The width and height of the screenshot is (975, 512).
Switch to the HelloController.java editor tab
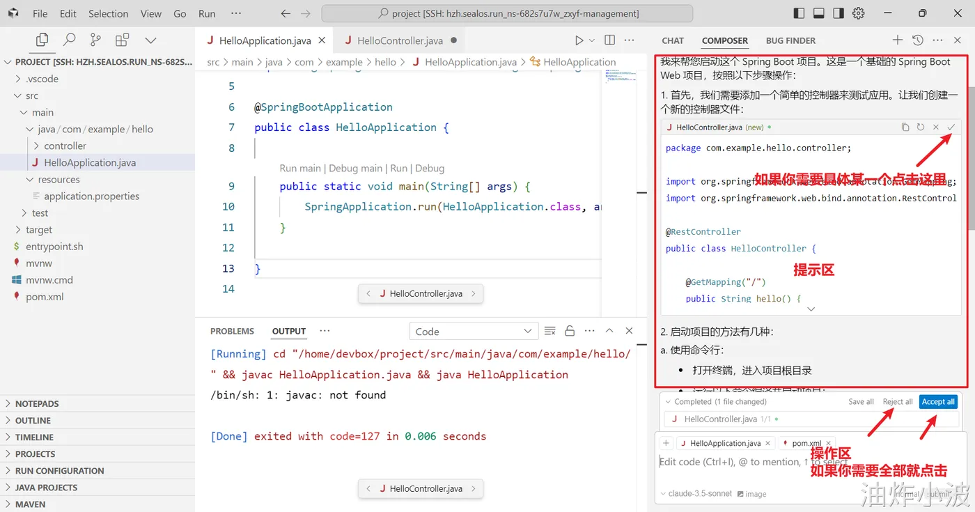(x=400, y=40)
